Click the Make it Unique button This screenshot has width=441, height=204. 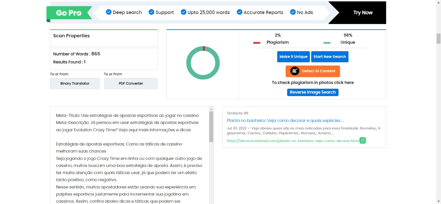(294, 57)
